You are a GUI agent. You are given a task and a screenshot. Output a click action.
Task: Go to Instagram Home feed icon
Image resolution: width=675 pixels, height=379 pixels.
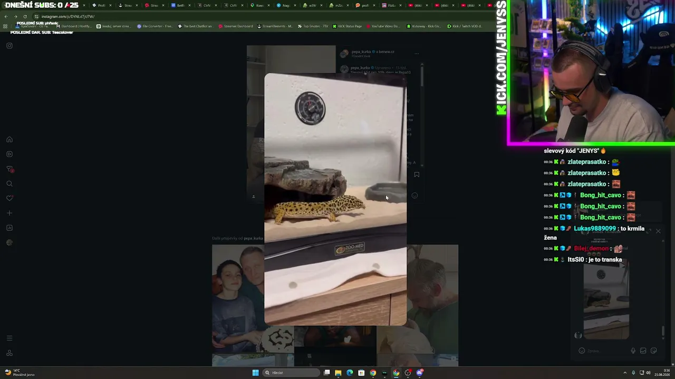point(9,139)
